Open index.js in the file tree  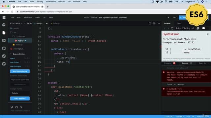pos(17,45)
